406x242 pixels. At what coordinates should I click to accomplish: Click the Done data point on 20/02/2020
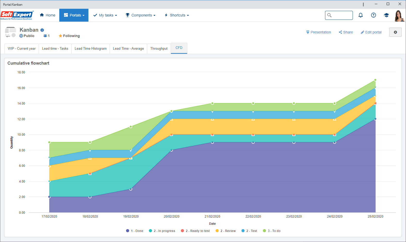pyautogui.click(x=171, y=150)
